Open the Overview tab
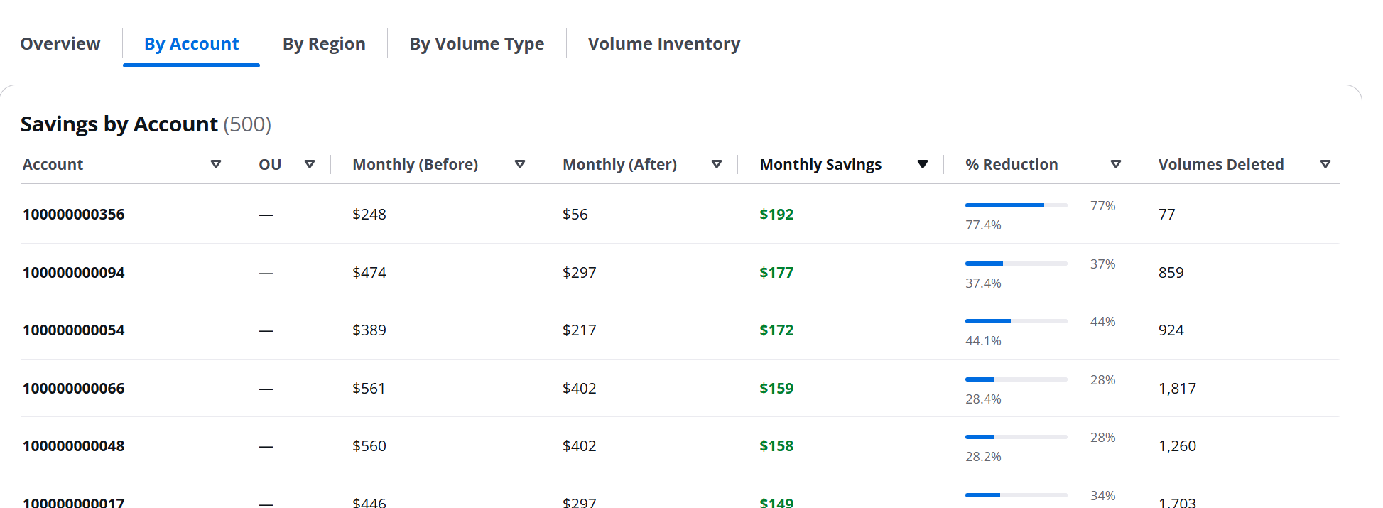 (x=60, y=44)
